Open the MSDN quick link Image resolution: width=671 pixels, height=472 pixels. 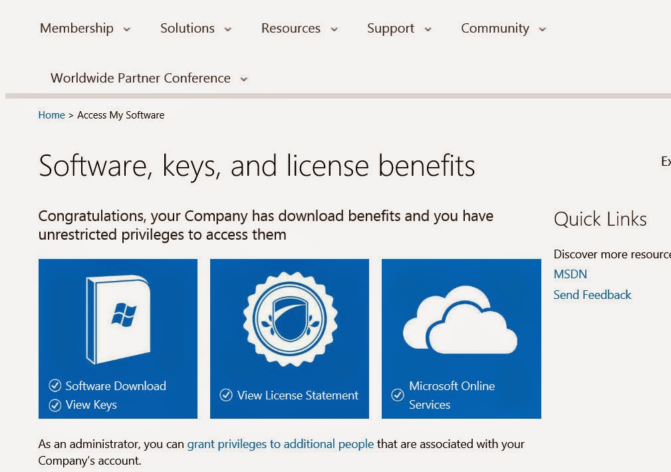coord(570,274)
